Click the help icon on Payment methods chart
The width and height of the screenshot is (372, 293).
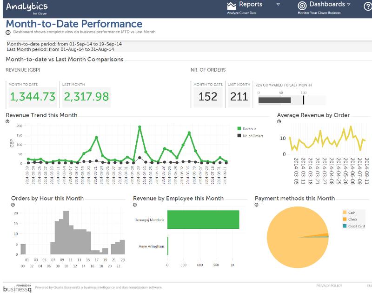tap(257, 206)
